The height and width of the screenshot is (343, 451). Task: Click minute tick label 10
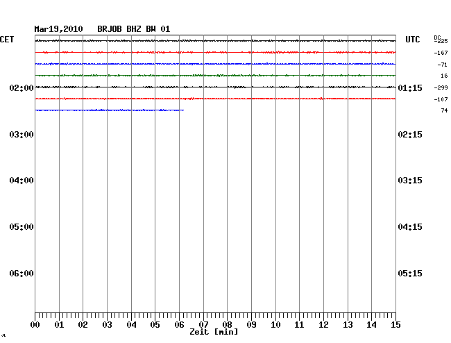(x=275, y=324)
